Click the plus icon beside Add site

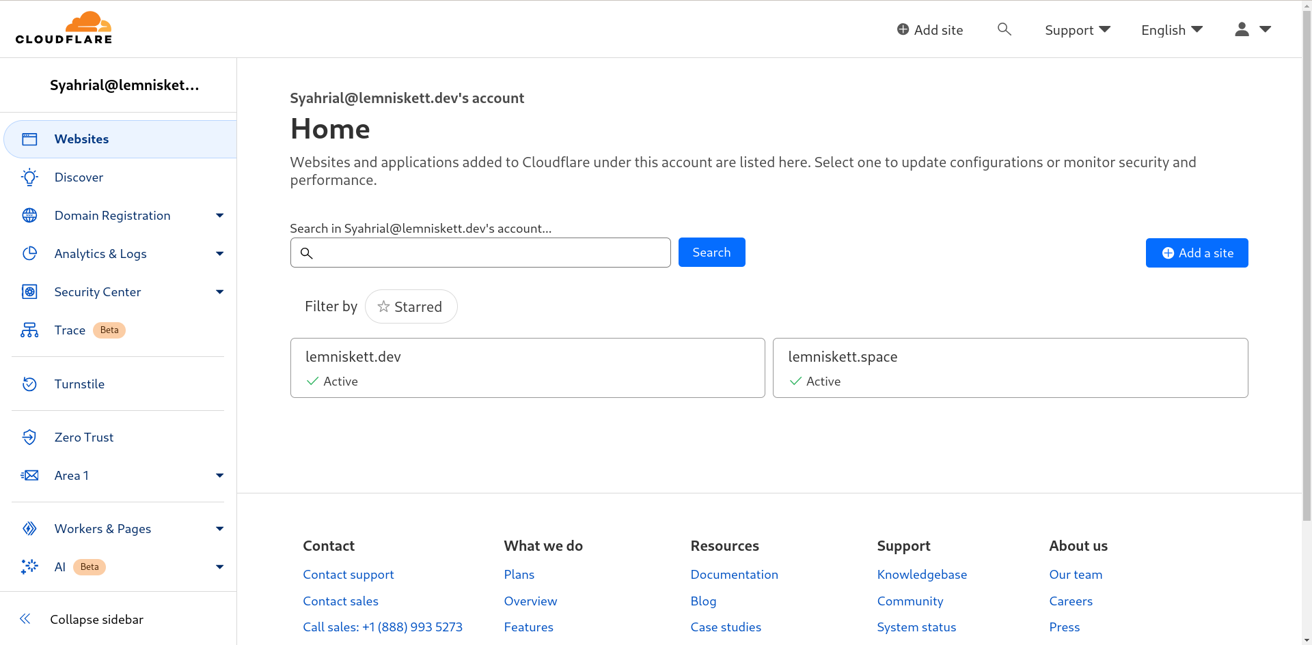point(903,29)
